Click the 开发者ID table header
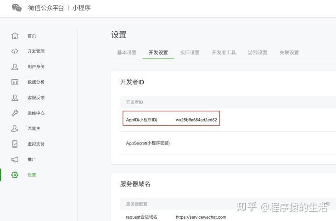Screen dimensions: 336x221 [x=134, y=102]
